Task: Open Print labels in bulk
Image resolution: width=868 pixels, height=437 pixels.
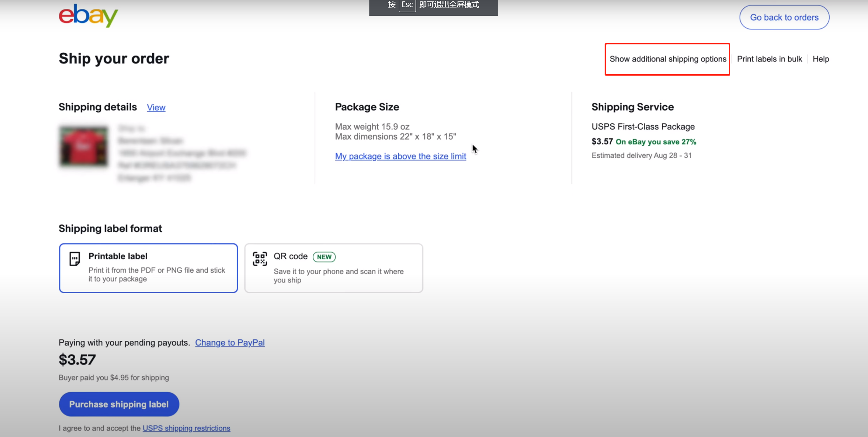Action: (x=769, y=59)
